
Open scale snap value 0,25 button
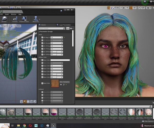tap(143, 8)
